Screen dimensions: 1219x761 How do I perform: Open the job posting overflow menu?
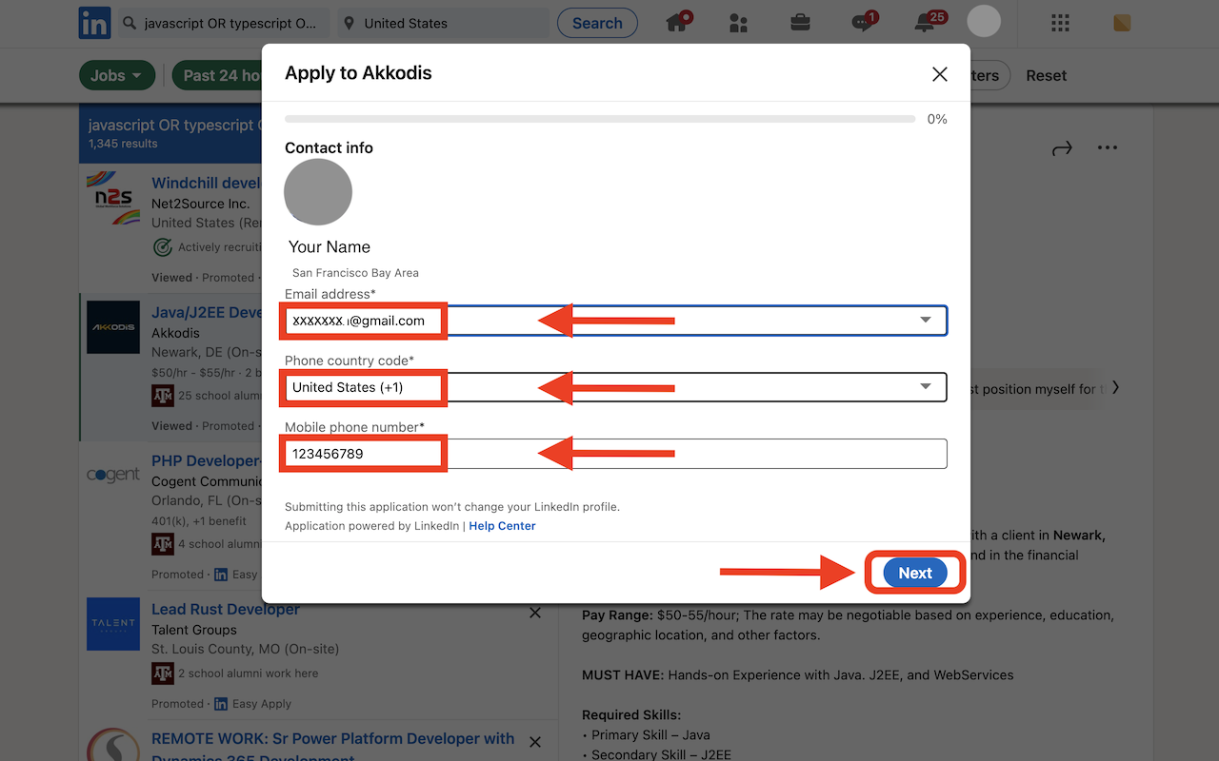tap(1108, 147)
